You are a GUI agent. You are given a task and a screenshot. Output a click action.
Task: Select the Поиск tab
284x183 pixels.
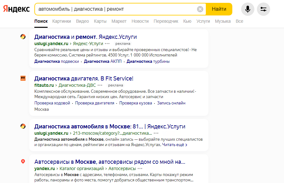41,21
